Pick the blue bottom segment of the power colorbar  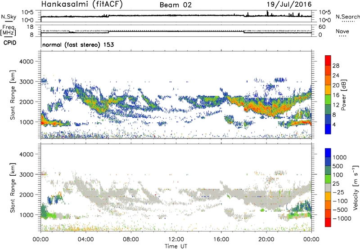tap(328, 129)
